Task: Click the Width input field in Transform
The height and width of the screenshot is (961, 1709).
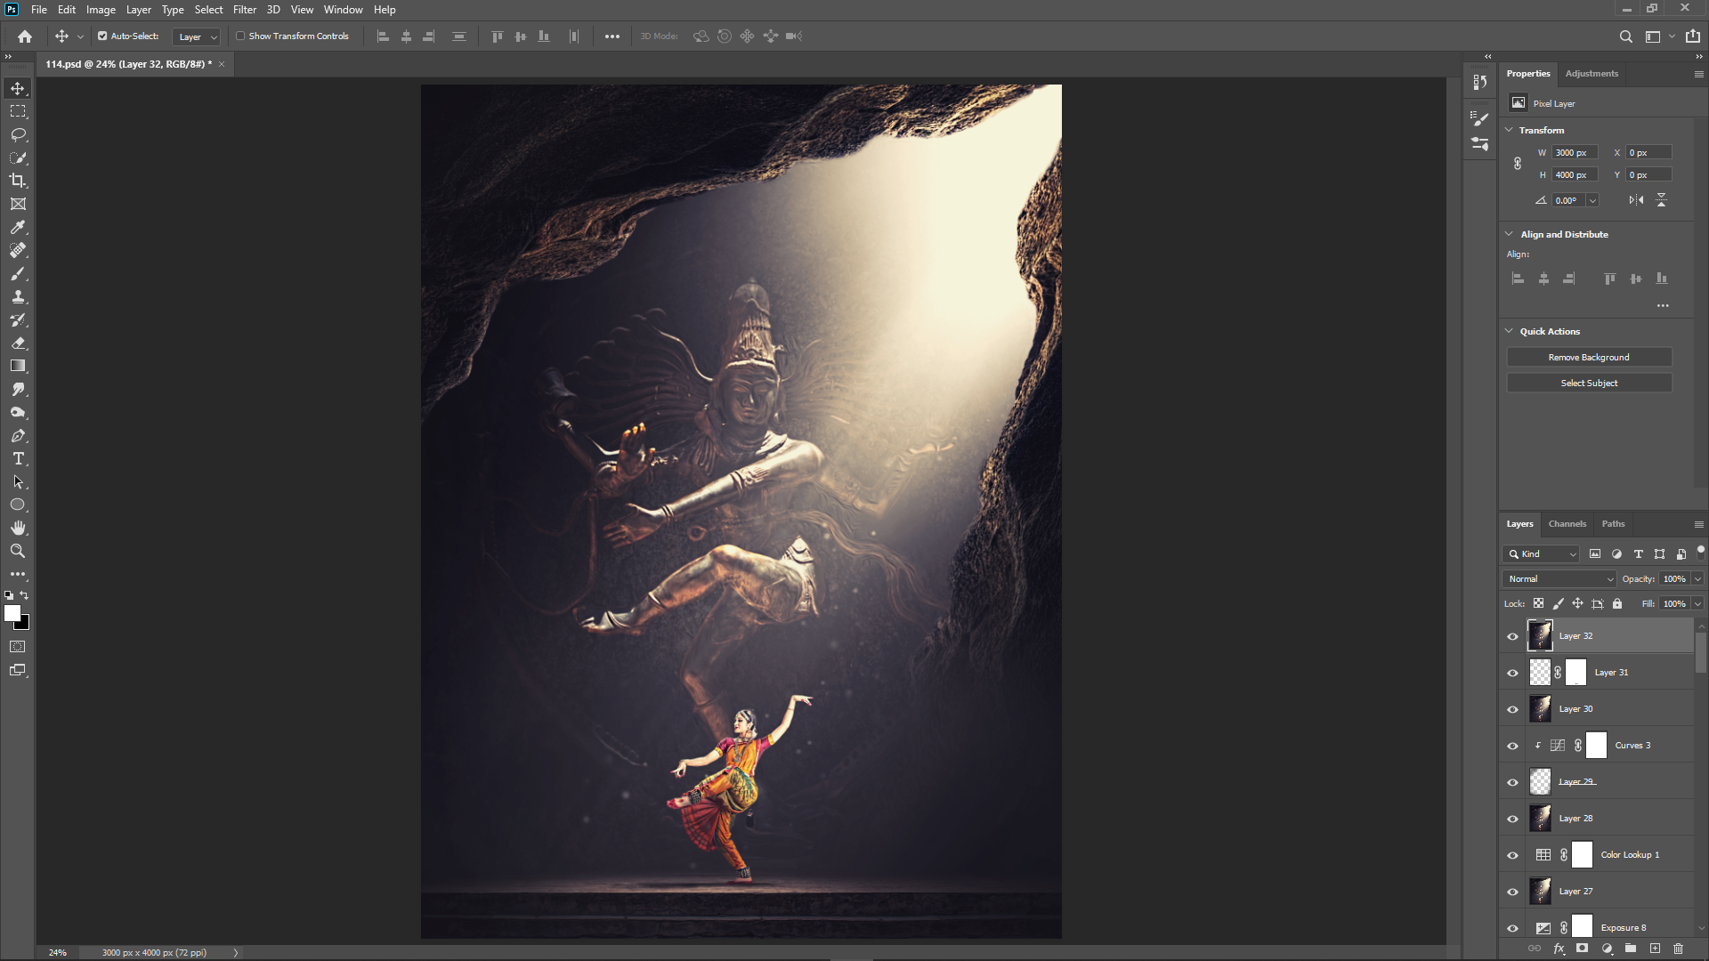Action: click(x=1575, y=153)
